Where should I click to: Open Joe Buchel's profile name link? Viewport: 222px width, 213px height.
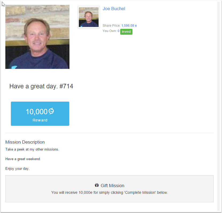(114, 9)
